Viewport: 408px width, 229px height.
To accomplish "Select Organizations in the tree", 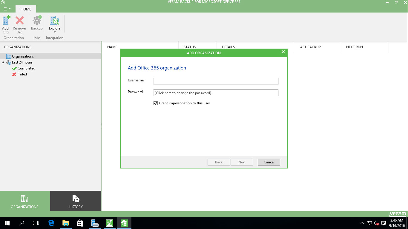I will point(23,56).
